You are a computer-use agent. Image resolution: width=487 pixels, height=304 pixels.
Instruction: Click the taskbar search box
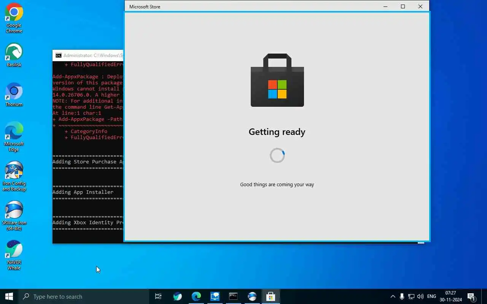[84, 296]
